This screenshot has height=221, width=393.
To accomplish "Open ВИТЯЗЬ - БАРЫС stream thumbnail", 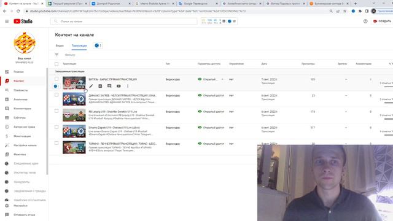I will [x=74, y=83].
